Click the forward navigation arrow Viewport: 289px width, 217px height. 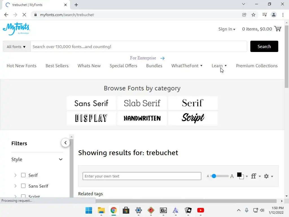point(15,15)
